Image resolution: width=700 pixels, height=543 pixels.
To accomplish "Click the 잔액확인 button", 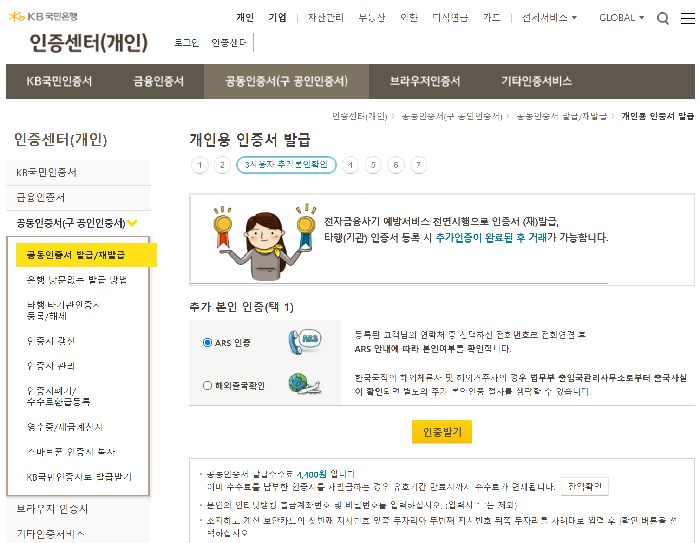I will tap(585, 486).
